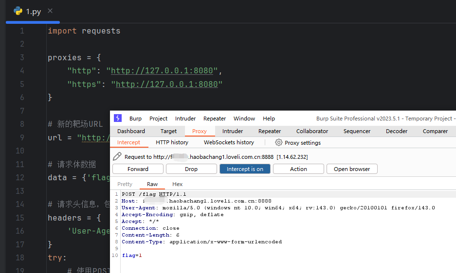Viewport: 456px width, 273px height.
Task: Open the Collaborator tab
Action: pos(312,131)
